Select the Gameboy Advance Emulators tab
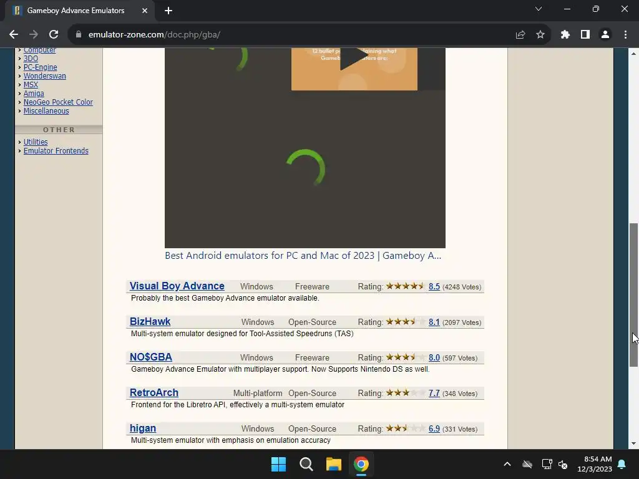The width and height of the screenshot is (639, 479). [79, 11]
